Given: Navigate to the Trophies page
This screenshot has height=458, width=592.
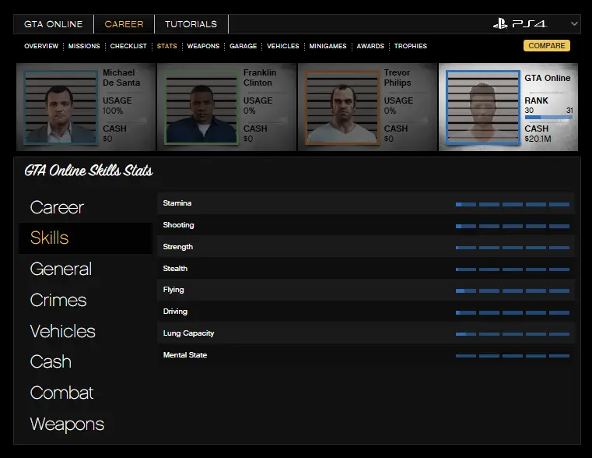Looking at the screenshot, I should point(410,46).
